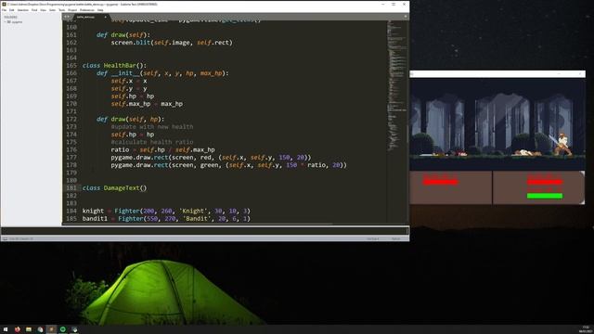Select the pygame folder row in sidebar

tap(31, 22)
